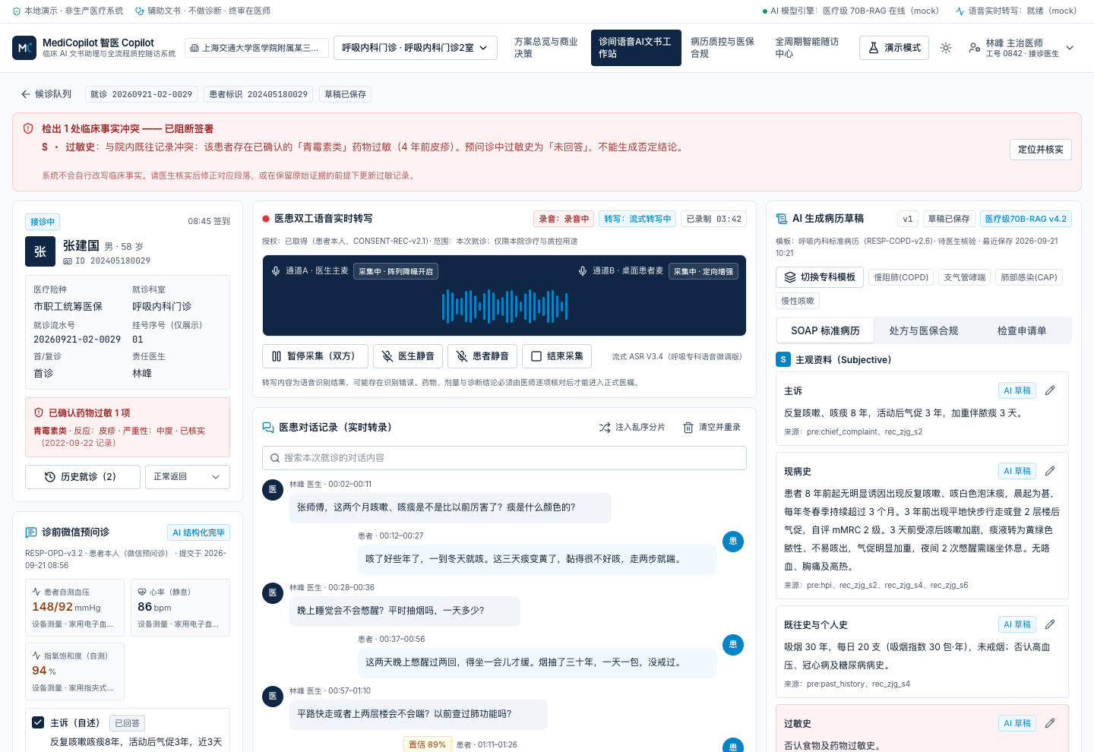Viewport: 1094px width, 752px height.
Task: Open the 正常返回 dropdown
Action: point(187,477)
